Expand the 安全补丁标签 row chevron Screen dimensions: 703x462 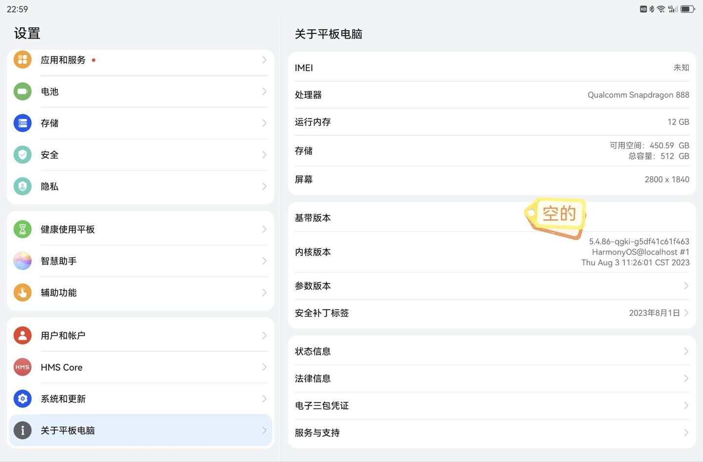coord(686,313)
